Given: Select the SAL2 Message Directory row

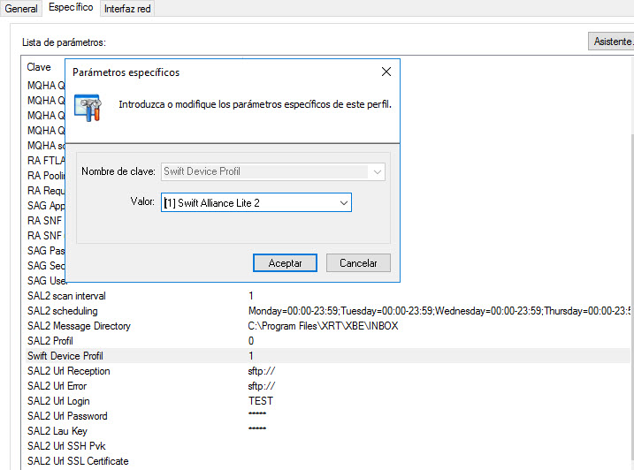Looking at the screenshot, I should coord(79,326).
